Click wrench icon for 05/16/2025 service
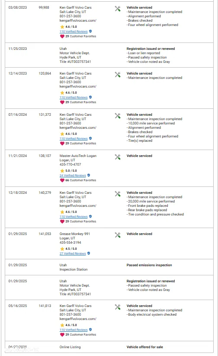This screenshot has width=218, height=356. (118, 307)
